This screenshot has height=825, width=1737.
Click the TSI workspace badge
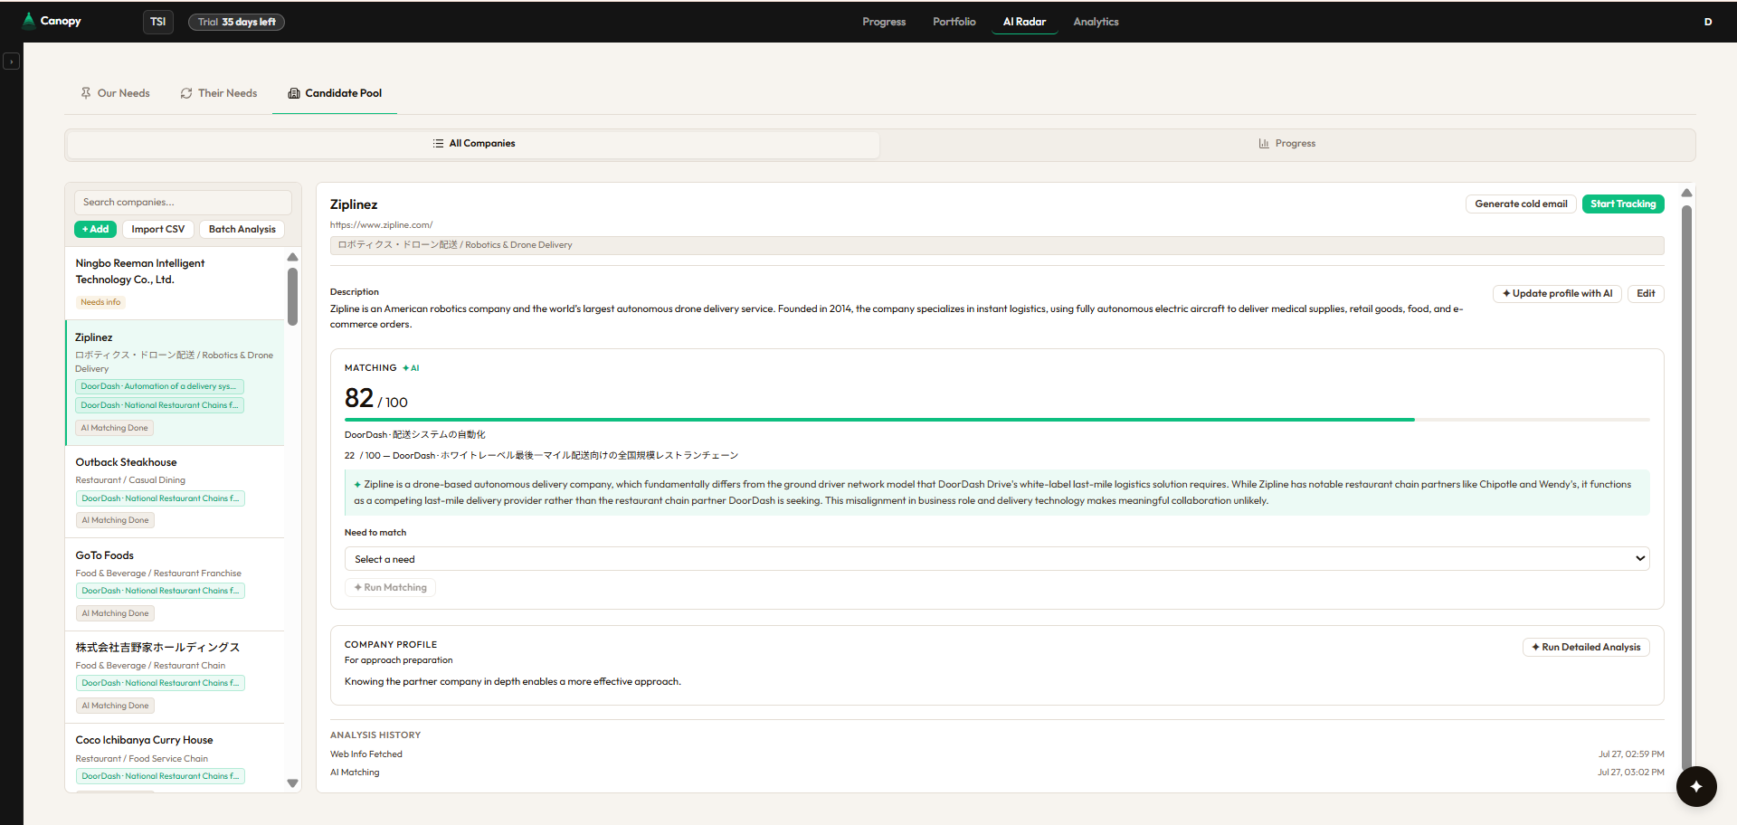(x=158, y=22)
